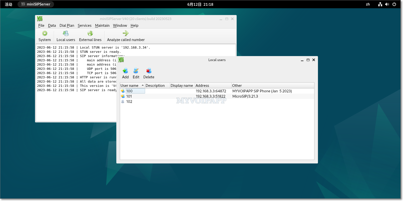Sort by User name column header
Screen dimensions: 403x201
coord(132,86)
